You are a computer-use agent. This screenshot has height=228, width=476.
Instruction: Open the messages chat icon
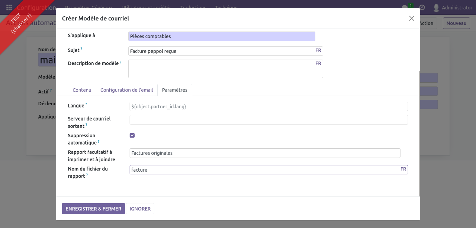pyautogui.click(x=405, y=7)
